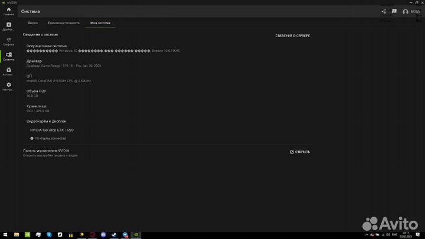This screenshot has height=239, width=425.
Task: Click СВЕДЕНИЯ О СЕРВЕРЕ link
Action: [x=292, y=36]
